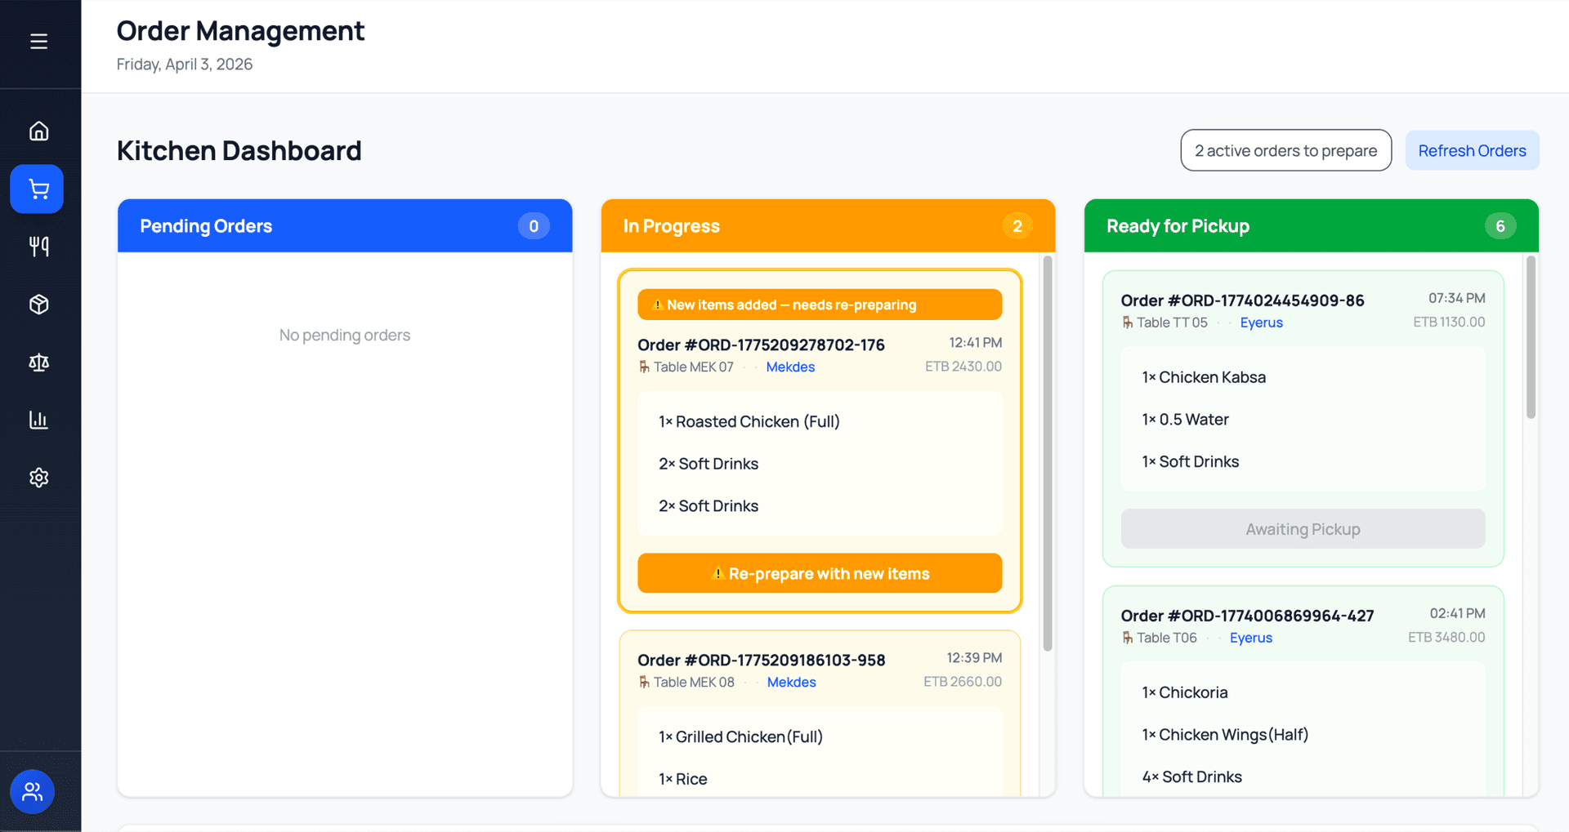Open Eyerus link on Table TT 05 order
This screenshot has height=832, width=1569.
coord(1261,323)
